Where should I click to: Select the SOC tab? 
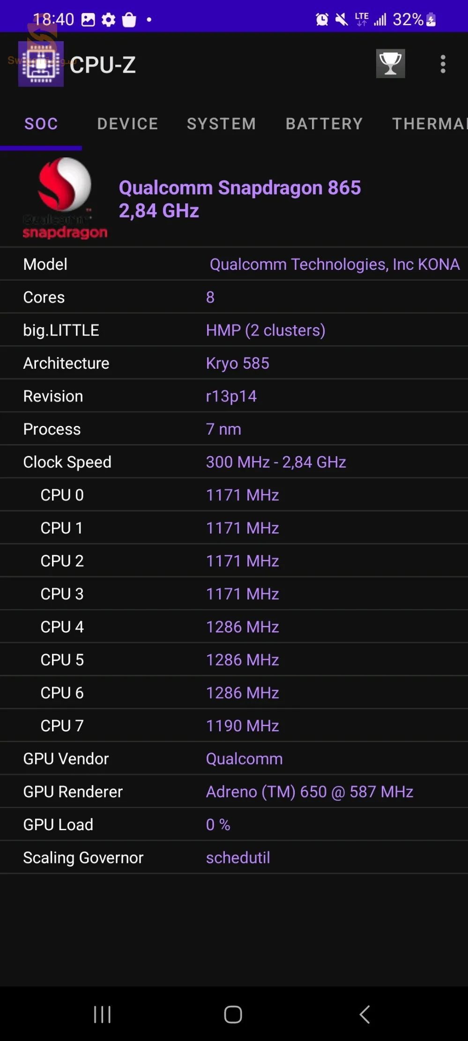(x=41, y=124)
